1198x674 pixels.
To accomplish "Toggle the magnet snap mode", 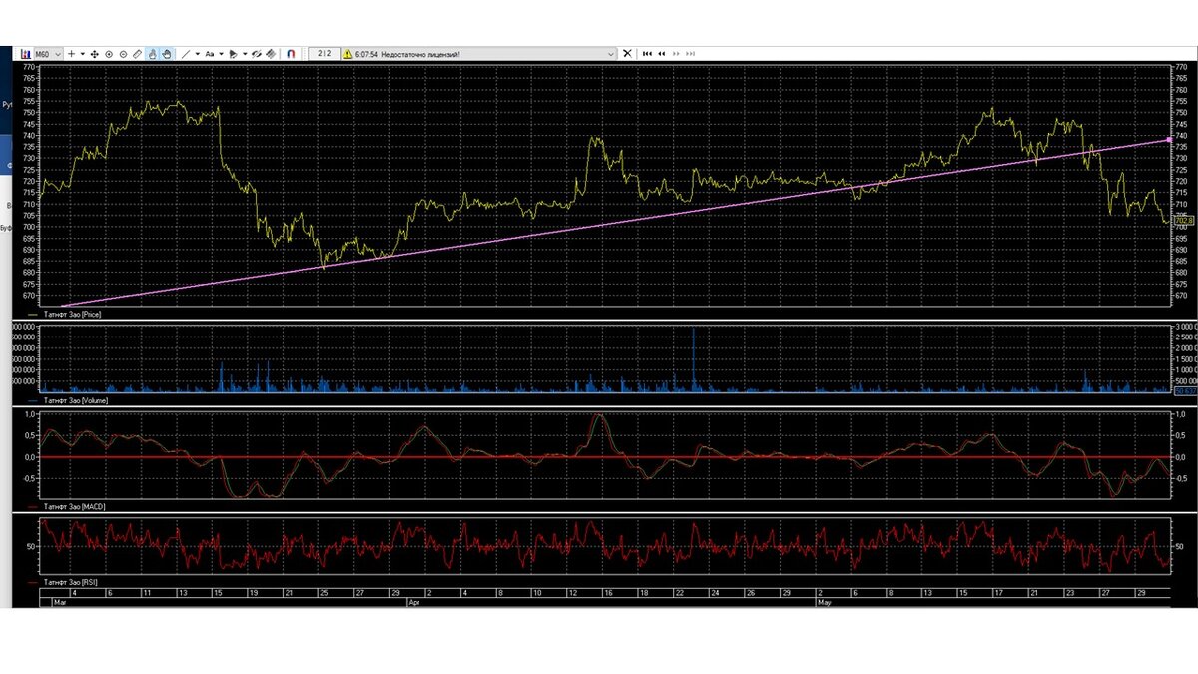I will (291, 54).
